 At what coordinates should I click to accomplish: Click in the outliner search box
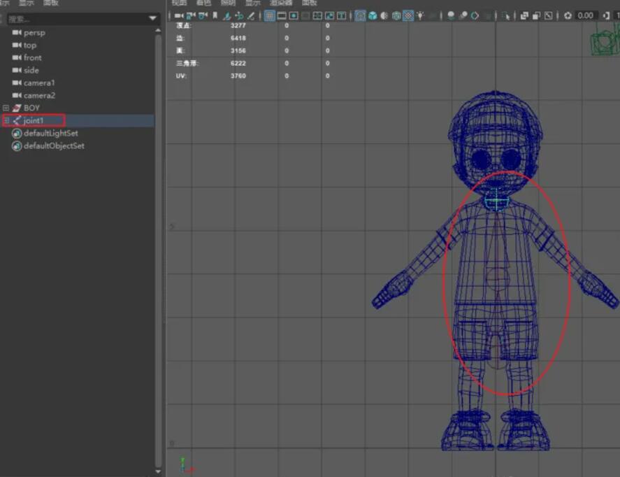(70, 19)
